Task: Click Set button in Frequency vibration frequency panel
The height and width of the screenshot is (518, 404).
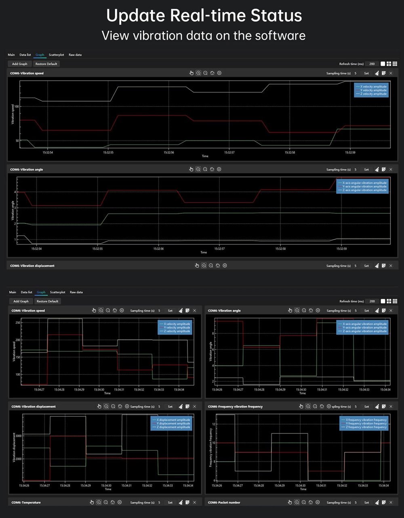Action: click(x=366, y=406)
